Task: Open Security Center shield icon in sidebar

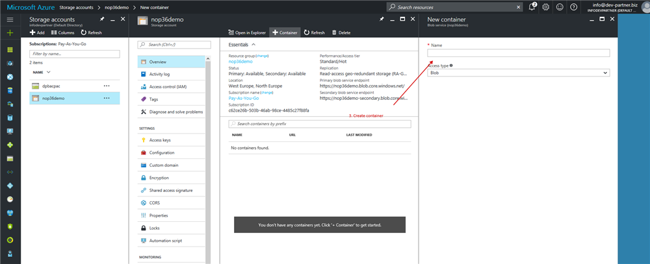Action: click(x=10, y=226)
